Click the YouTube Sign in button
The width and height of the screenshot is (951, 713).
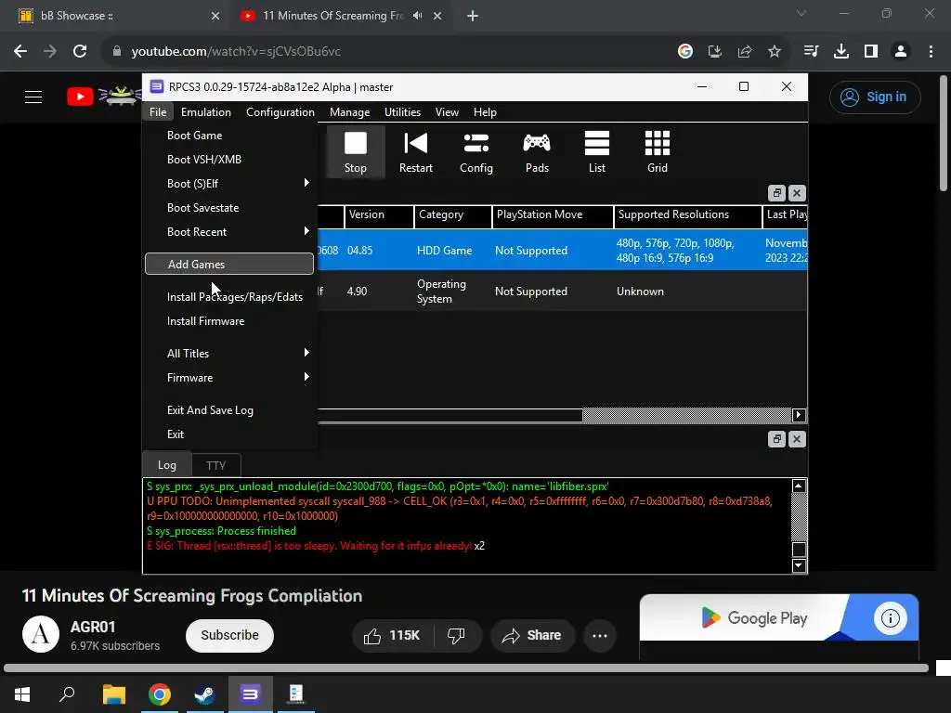coord(875,97)
